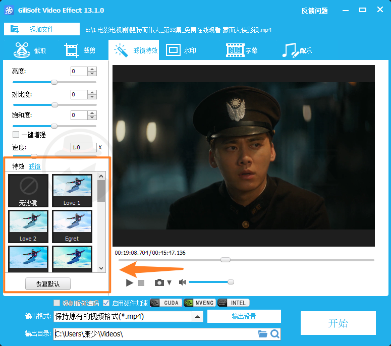Screen dimensions: 391x346
Task: Switch to the 特效 effects sub-tab
Action: point(19,166)
